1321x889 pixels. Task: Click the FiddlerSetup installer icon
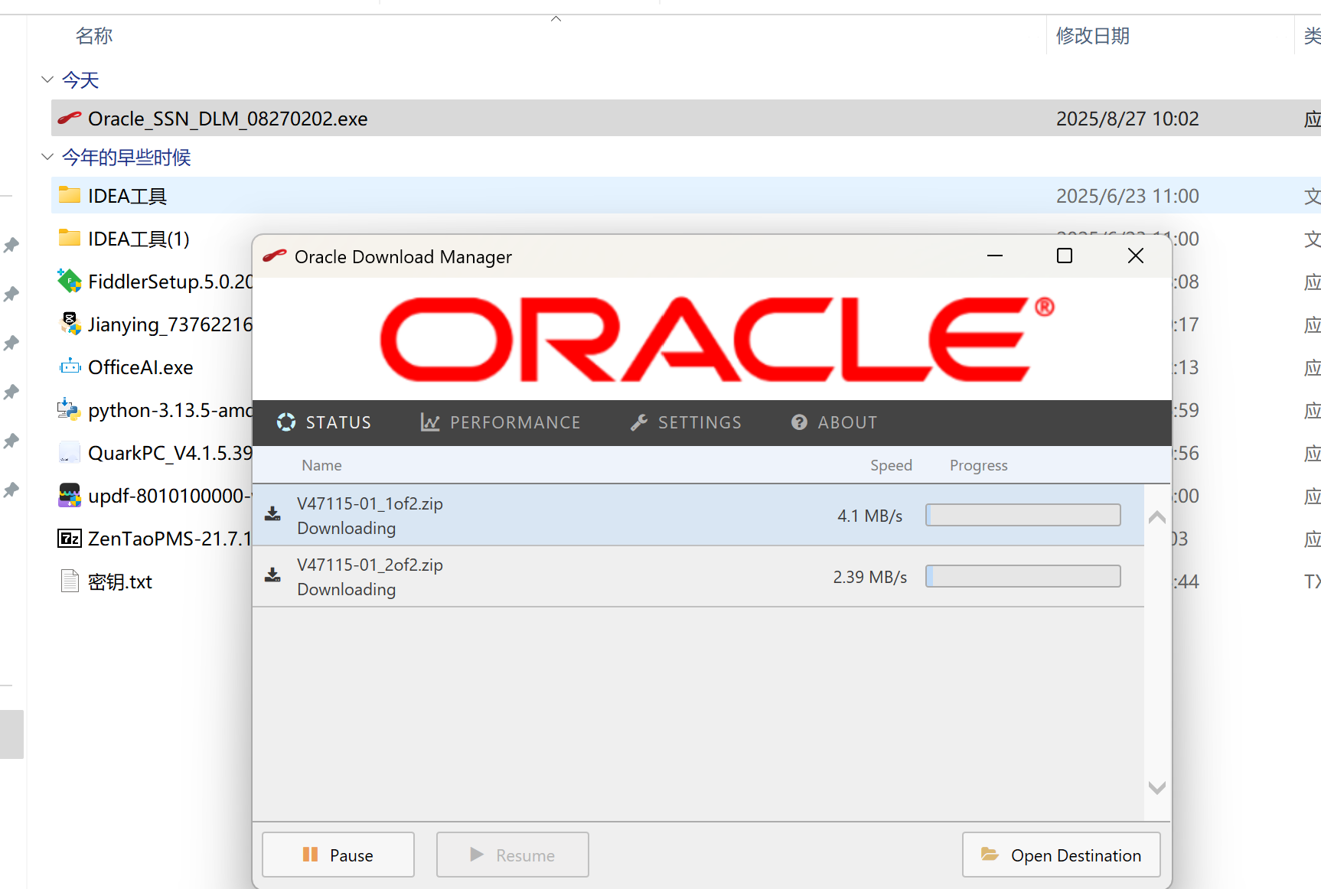(x=70, y=281)
